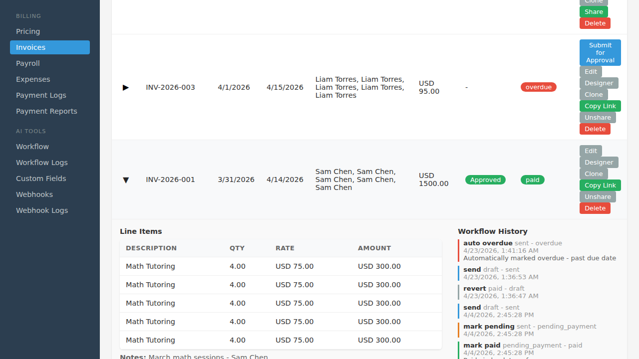Image resolution: width=639 pixels, height=359 pixels.
Task: Delete invoice INV-2026-001
Action: (x=595, y=208)
